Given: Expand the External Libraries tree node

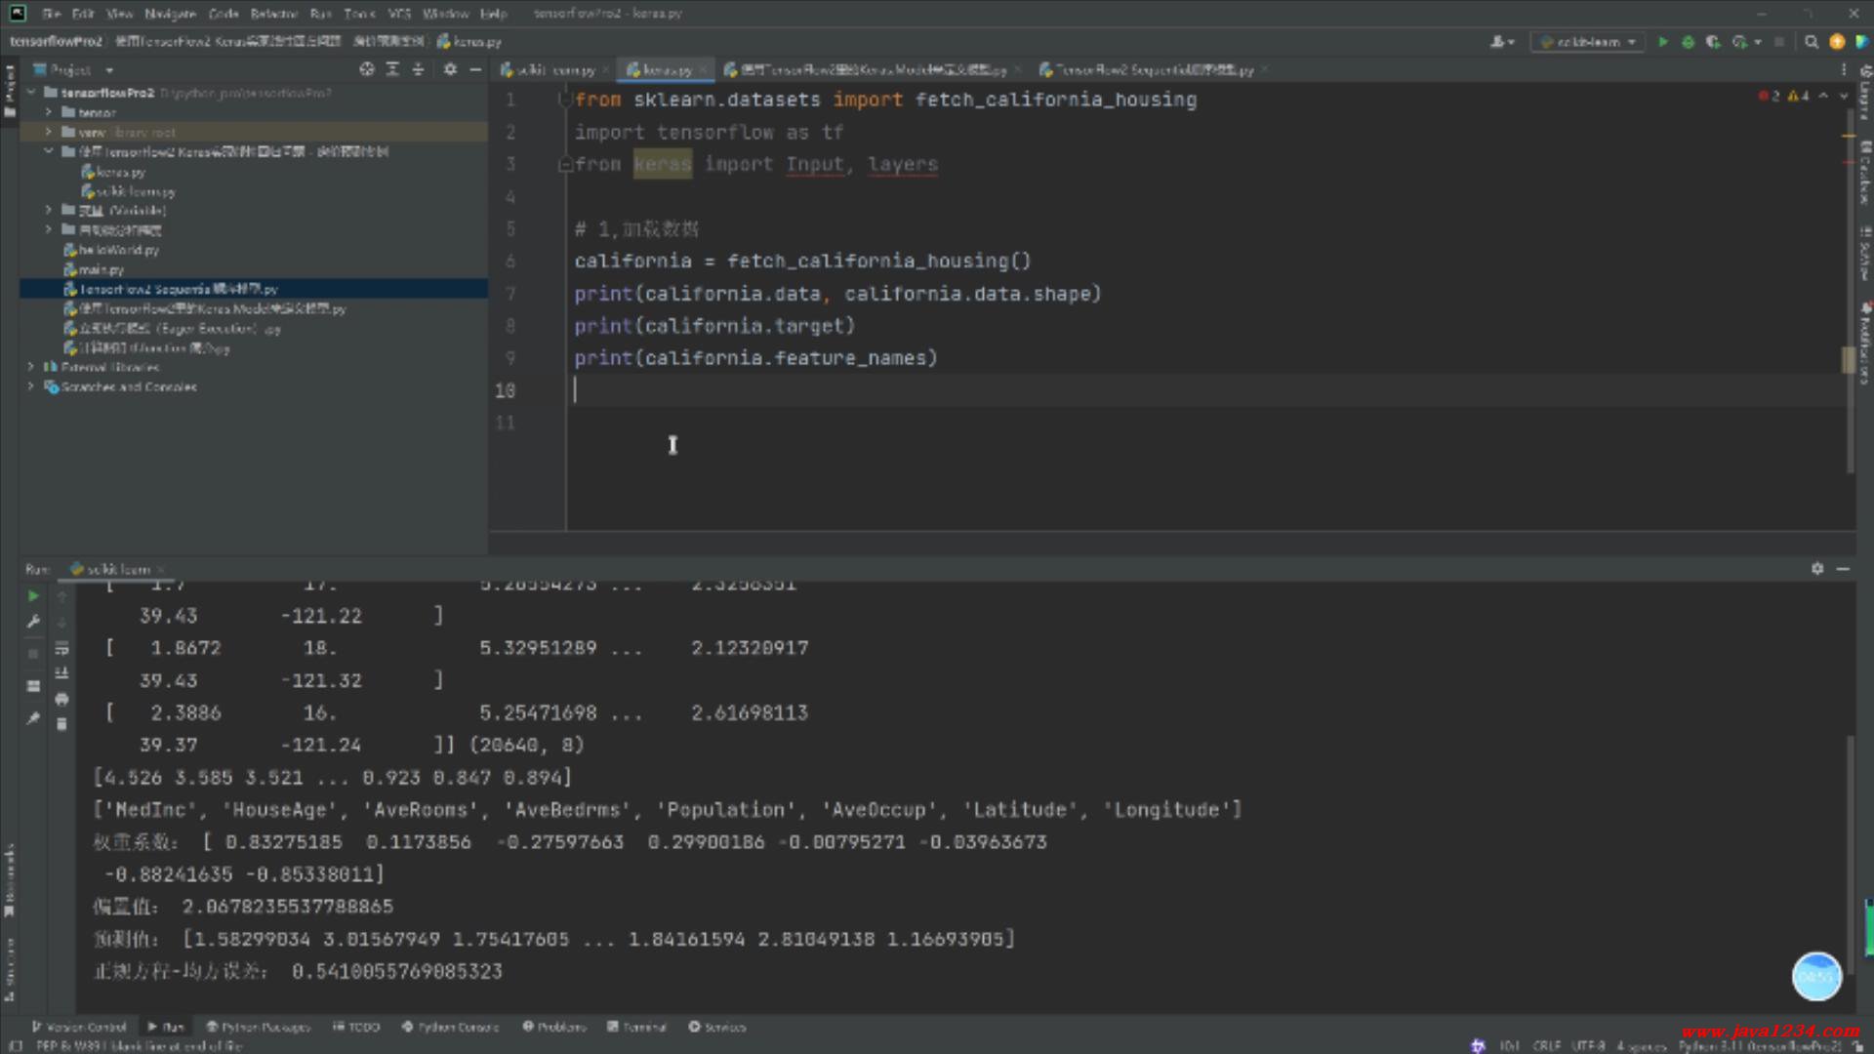Looking at the screenshot, I should coord(31,367).
